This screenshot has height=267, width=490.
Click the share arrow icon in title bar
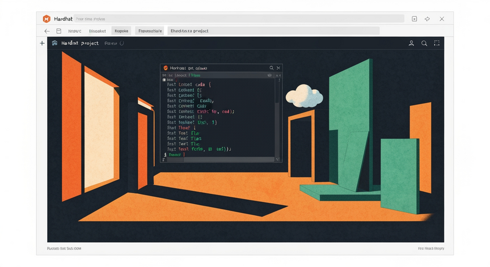coord(427,19)
